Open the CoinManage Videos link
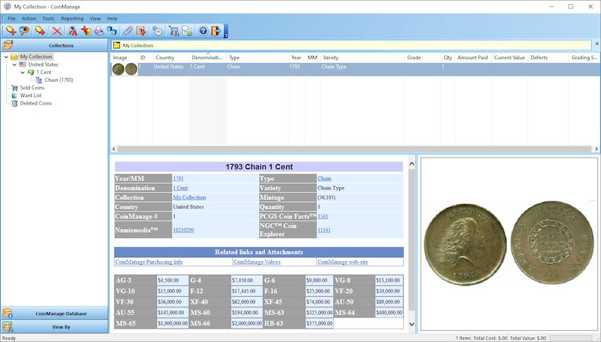The height and width of the screenshot is (342, 601). [x=257, y=262]
